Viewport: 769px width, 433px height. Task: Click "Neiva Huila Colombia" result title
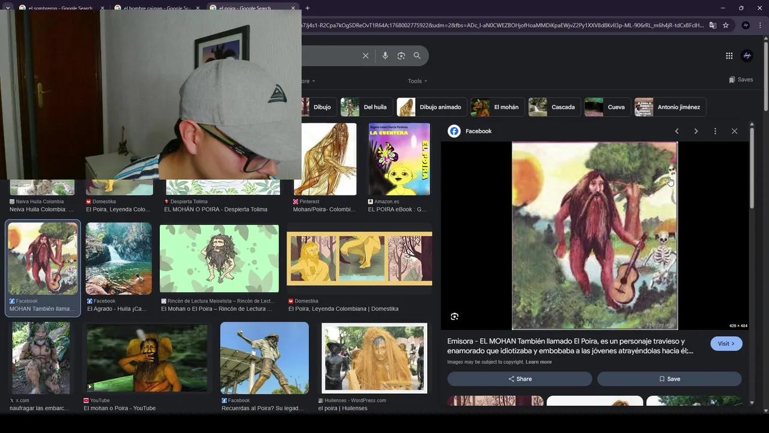(41, 209)
